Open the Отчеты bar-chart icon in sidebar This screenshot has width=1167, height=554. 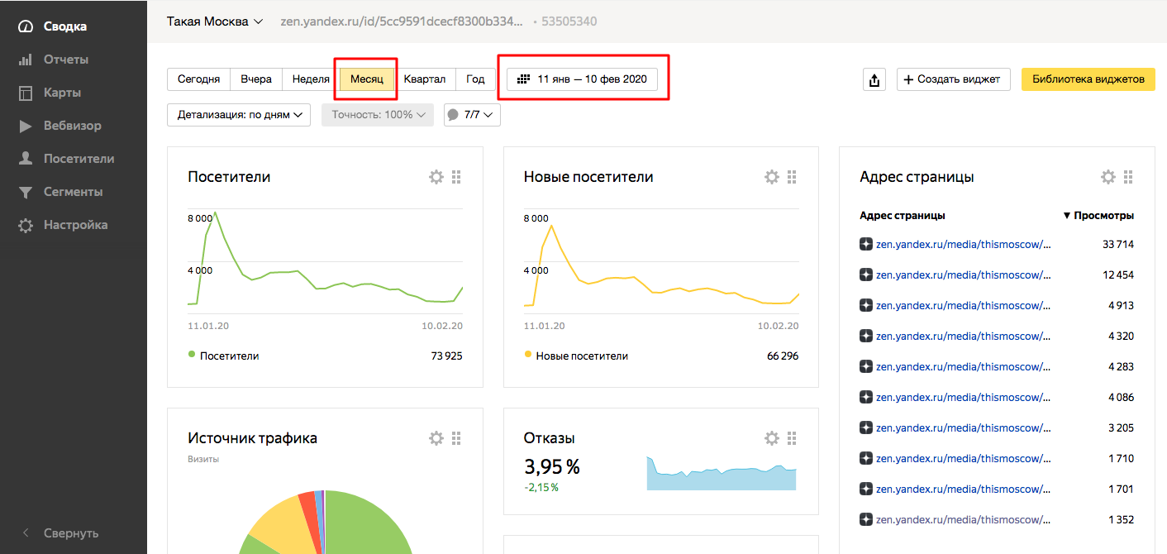click(26, 60)
